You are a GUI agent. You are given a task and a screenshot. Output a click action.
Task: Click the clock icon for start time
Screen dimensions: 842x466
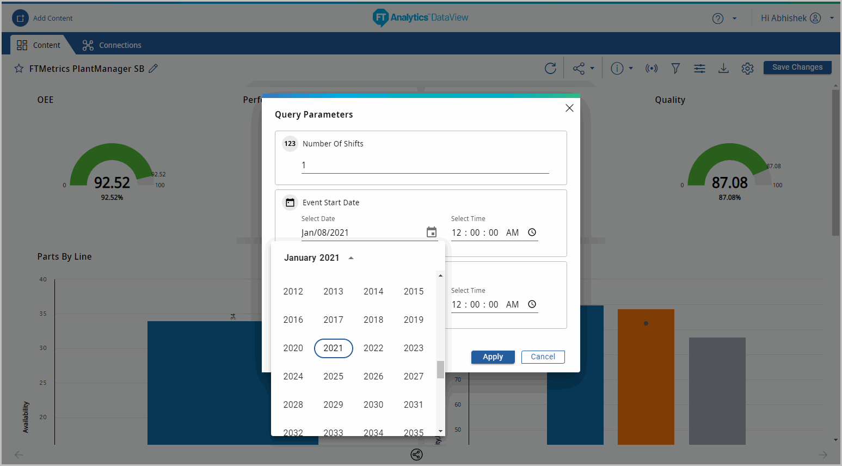(x=532, y=232)
